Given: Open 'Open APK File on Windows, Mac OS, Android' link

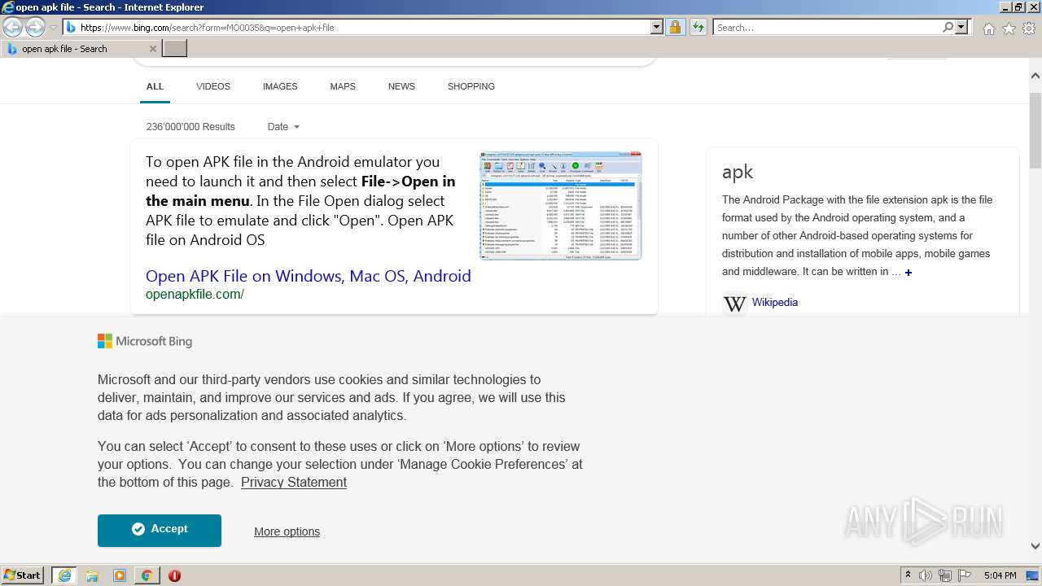Looking at the screenshot, I should [x=309, y=276].
